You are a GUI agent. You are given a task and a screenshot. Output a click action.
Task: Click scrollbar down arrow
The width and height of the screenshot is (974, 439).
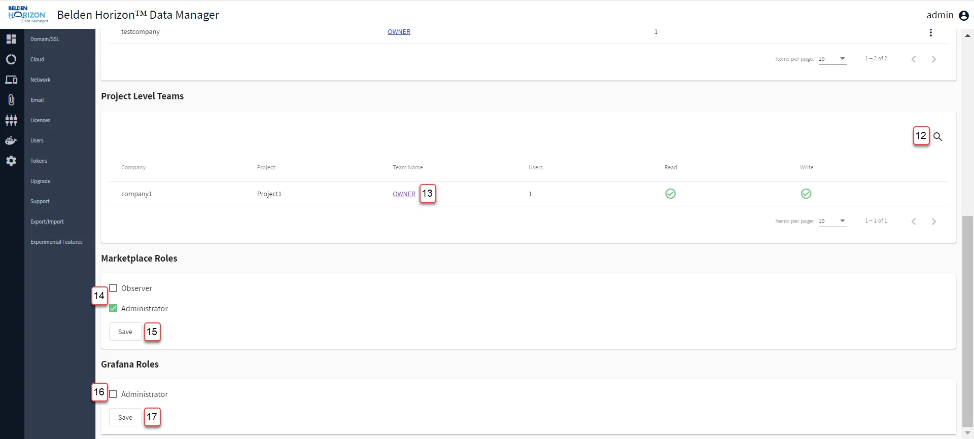(967, 433)
